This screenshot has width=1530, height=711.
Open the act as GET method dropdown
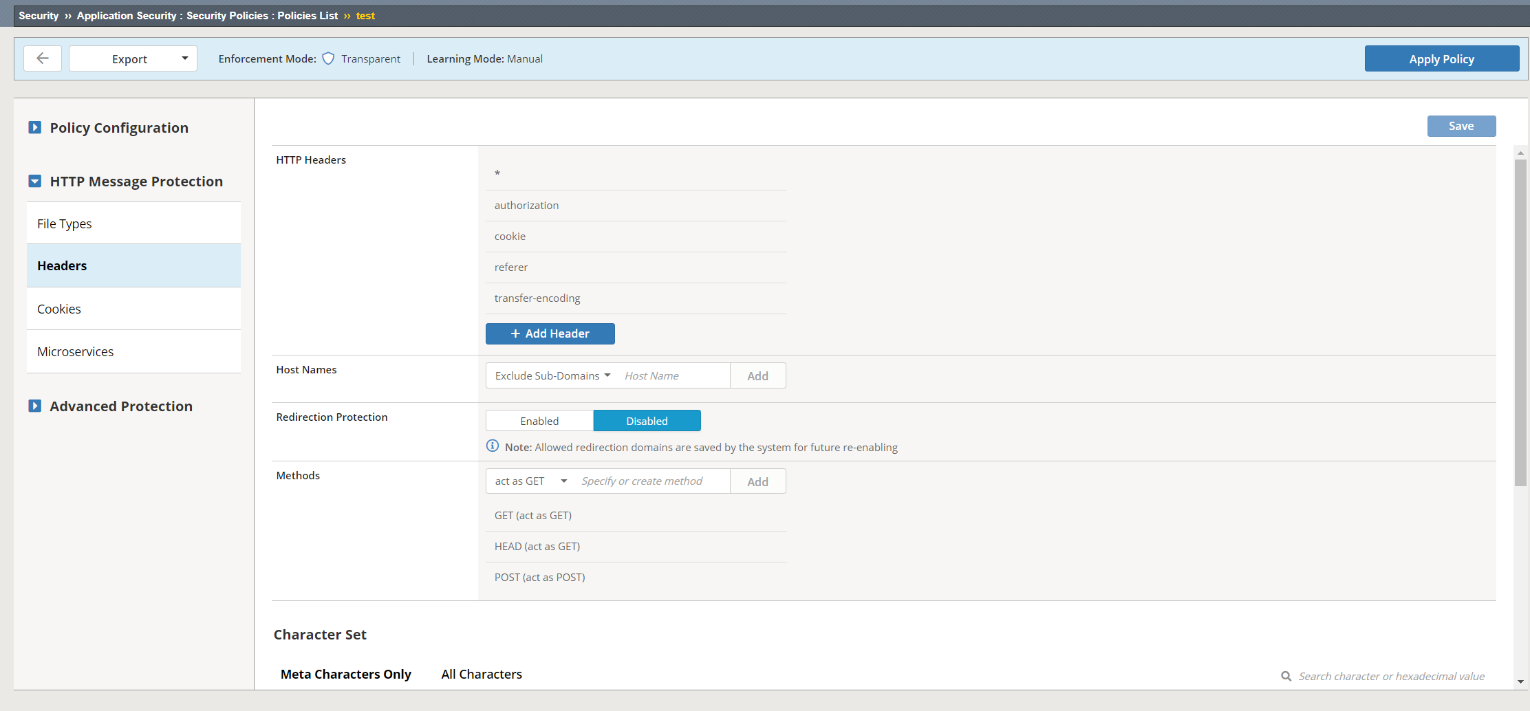point(530,481)
